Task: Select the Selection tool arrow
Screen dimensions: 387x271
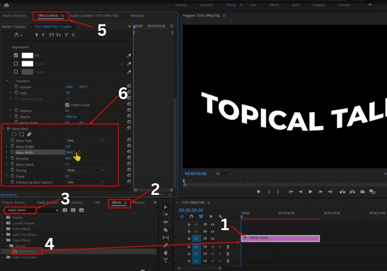Action: point(166,207)
